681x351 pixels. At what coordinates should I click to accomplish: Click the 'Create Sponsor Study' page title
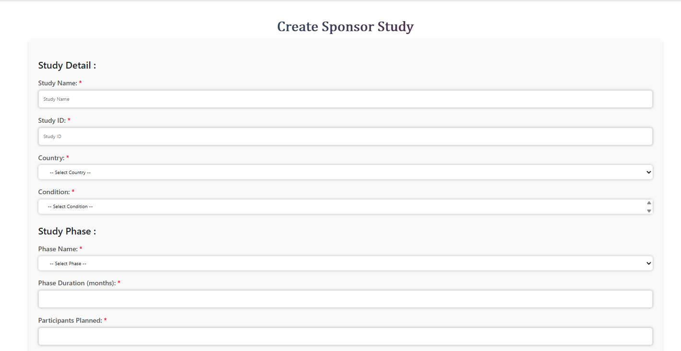coord(345,26)
